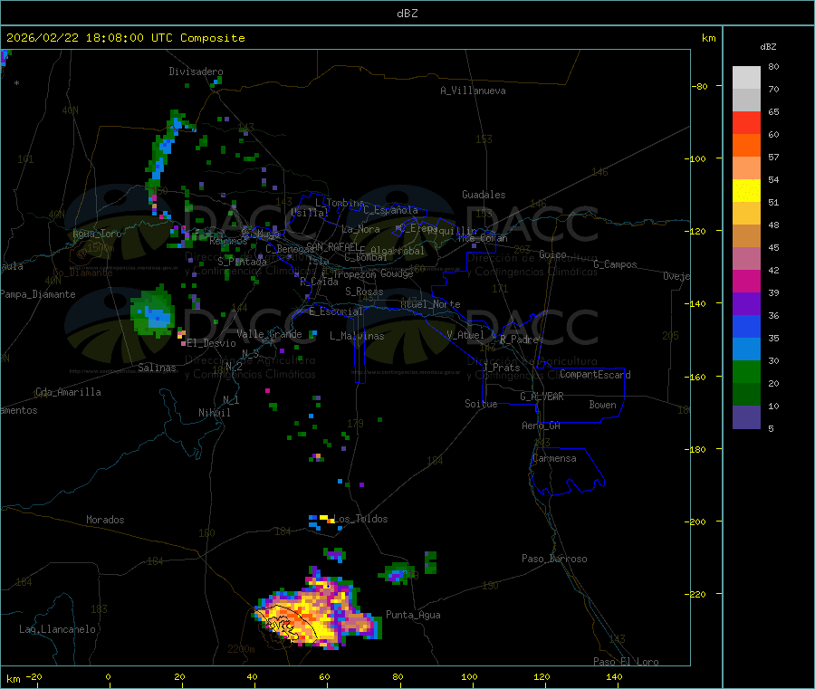Click the green 20 dBZ legend swatch
The height and width of the screenshot is (689, 815).
click(x=746, y=371)
